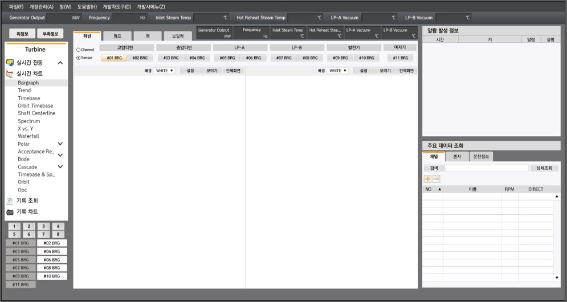567x302 pixels.
Task: Switch to the 펌프 tab
Action: click(117, 36)
